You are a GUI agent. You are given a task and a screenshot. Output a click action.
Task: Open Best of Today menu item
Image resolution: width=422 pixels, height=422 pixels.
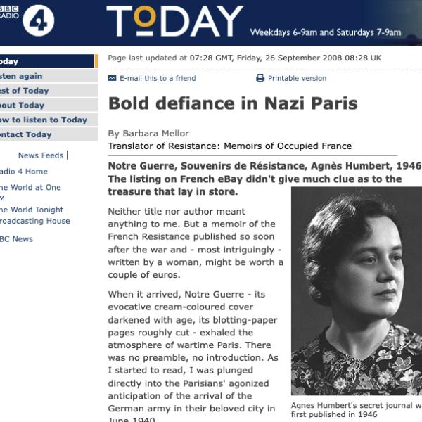tap(49, 91)
